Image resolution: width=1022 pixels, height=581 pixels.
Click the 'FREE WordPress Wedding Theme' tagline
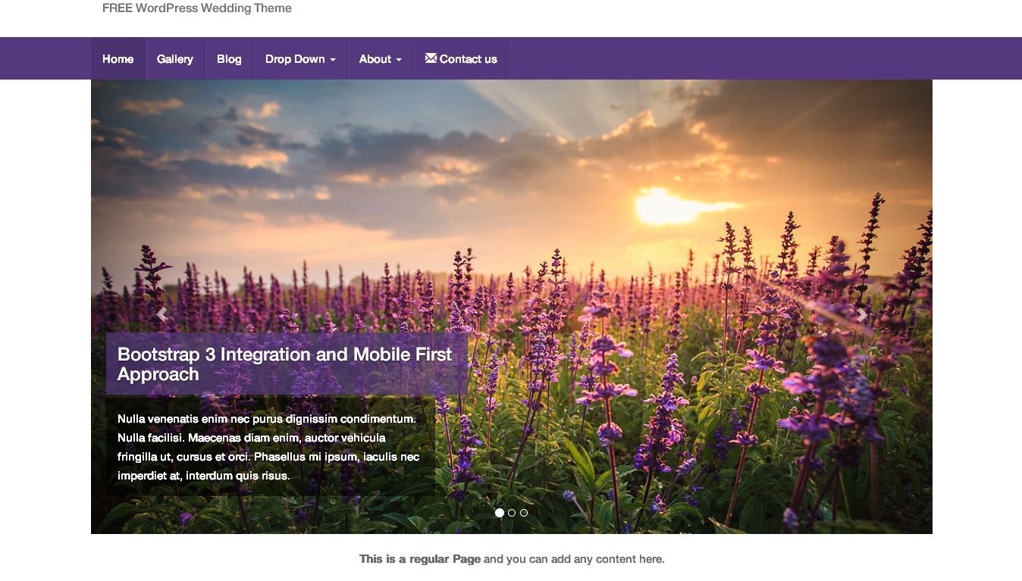197,8
